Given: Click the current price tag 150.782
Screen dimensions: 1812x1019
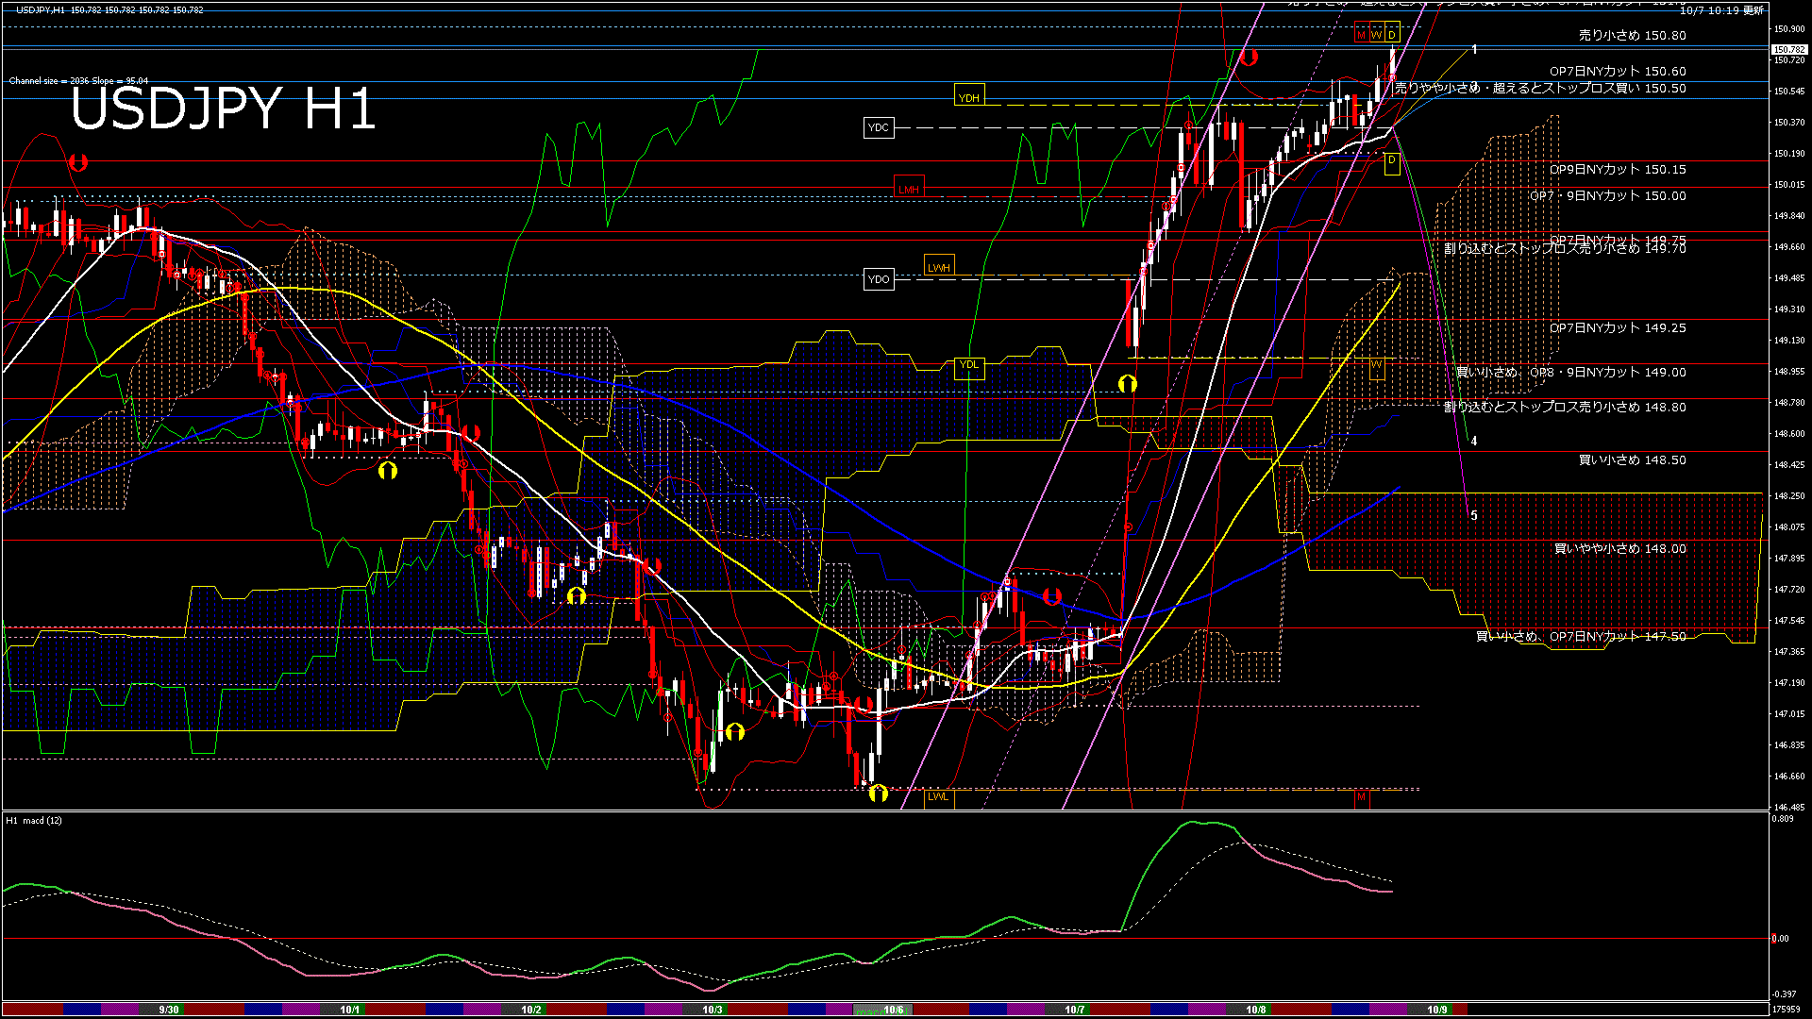Looking at the screenshot, I should tap(1788, 49).
